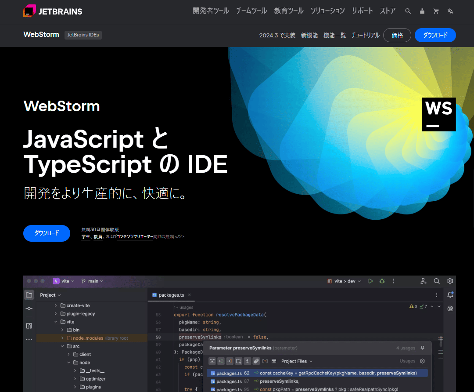Select the packages.ts 87 usage row

click(317, 381)
